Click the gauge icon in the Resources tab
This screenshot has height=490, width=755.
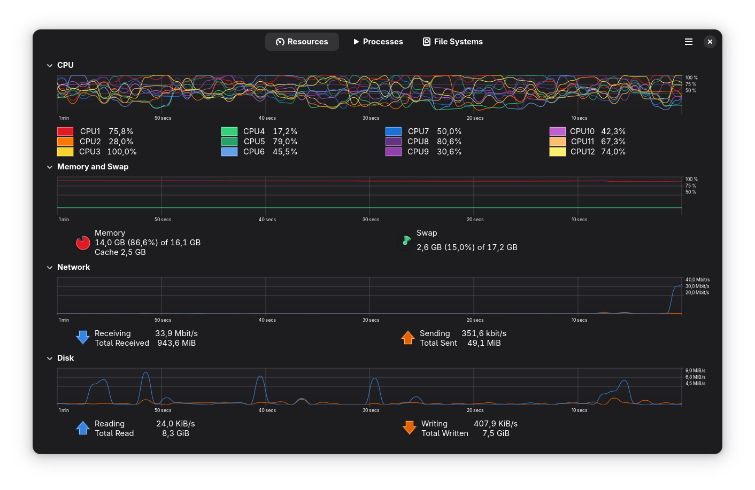point(280,42)
